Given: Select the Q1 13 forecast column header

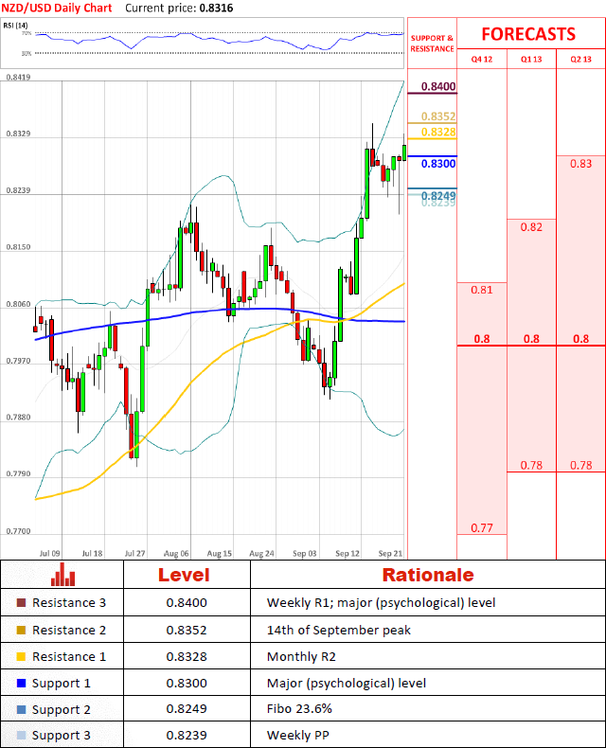Looking at the screenshot, I should point(531,59).
